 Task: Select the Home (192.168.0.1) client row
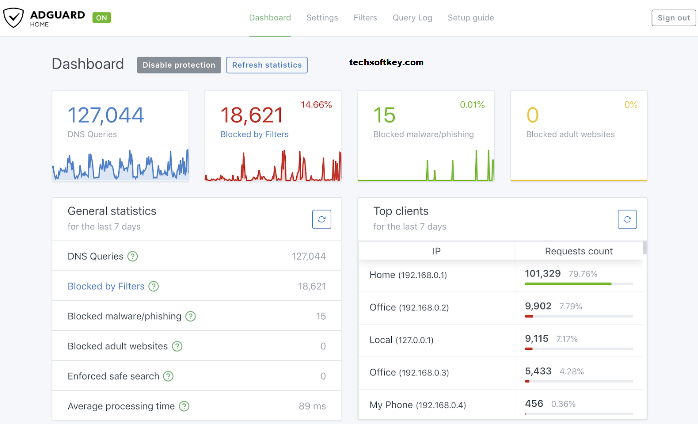[500, 276]
